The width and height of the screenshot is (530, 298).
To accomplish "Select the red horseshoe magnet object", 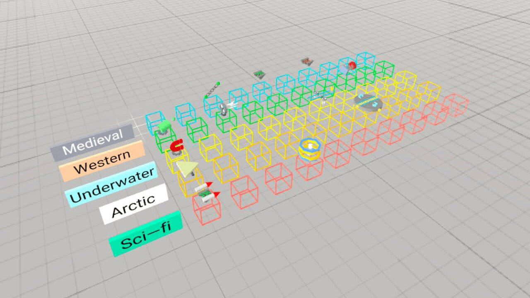I will point(177,147).
